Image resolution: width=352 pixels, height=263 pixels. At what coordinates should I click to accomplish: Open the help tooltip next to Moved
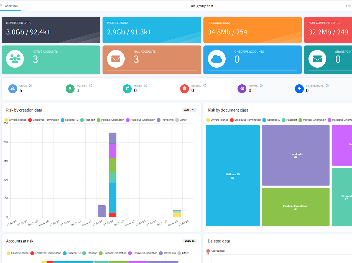tap(146, 85)
